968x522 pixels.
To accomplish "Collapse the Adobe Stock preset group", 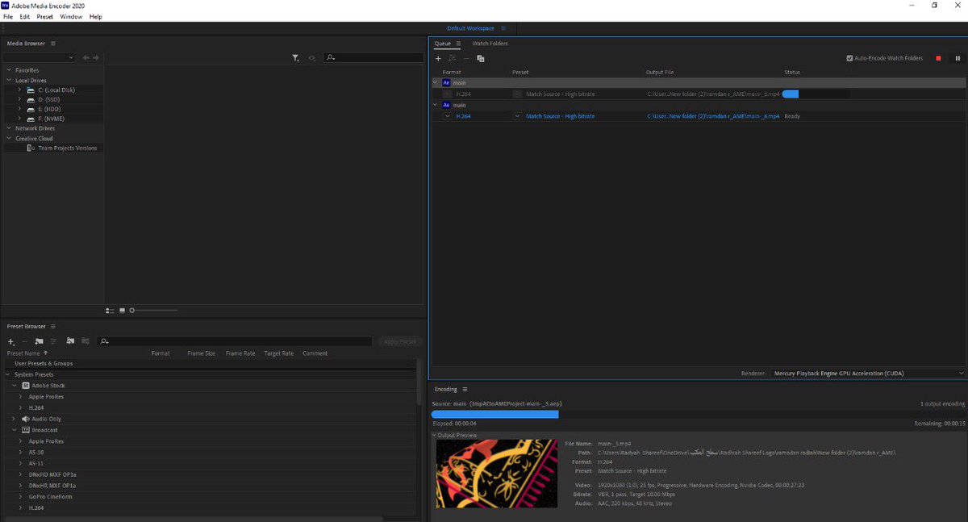I will tap(14, 386).
